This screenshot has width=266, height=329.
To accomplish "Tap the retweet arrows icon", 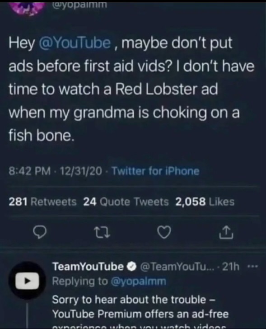I will [102, 232].
